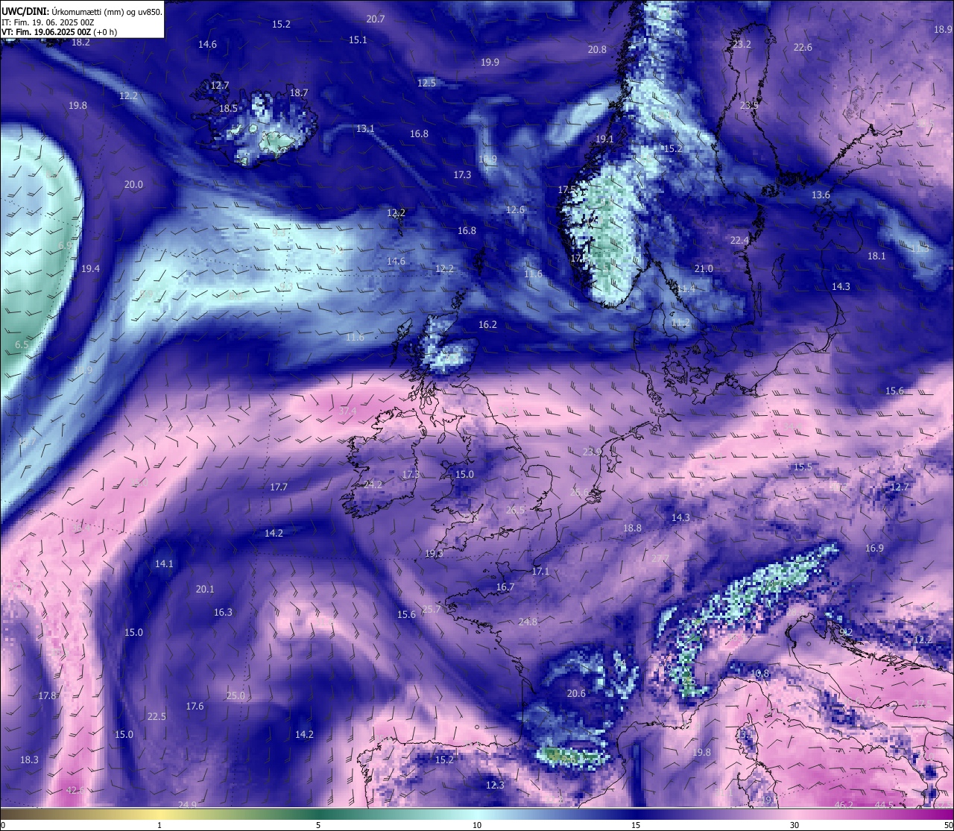Click the 14.1 value in the Atlantic
Image resolution: width=954 pixels, height=831 pixels.
click(x=164, y=564)
